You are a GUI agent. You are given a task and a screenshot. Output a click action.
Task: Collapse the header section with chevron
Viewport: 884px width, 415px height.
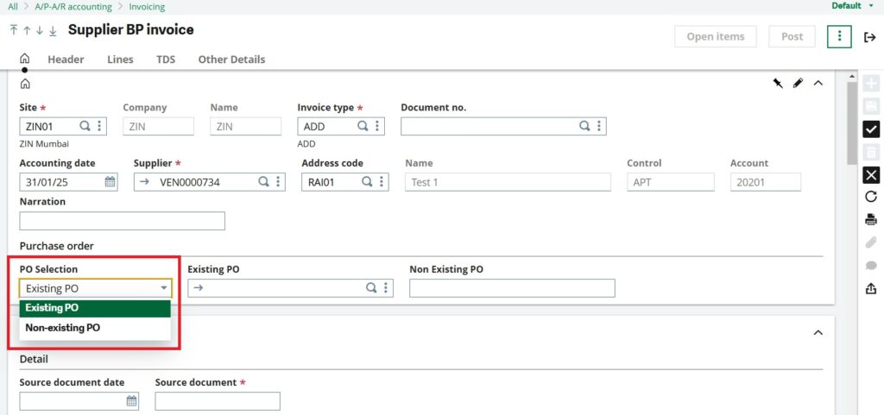(x=818, y=83)
